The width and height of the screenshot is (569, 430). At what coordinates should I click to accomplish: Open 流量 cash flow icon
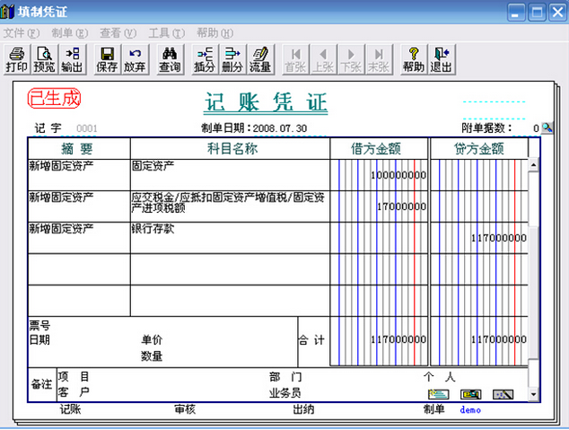tap(260, 60)
